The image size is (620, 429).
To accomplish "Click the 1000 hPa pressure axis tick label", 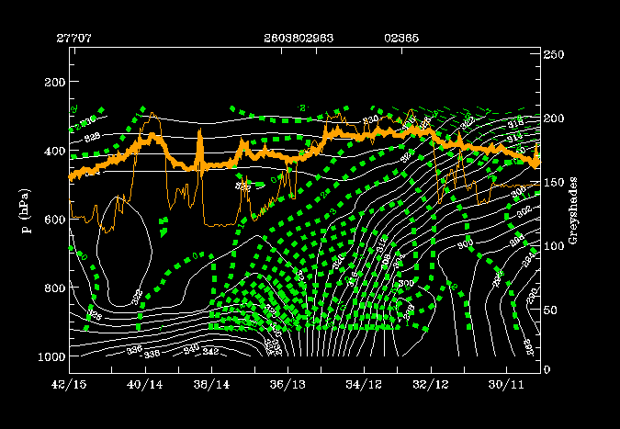I will tap(51, 356).
